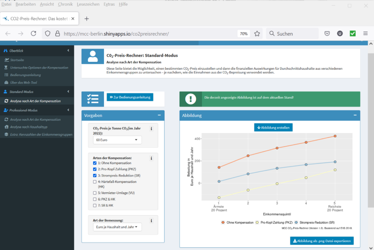The width and height of the screenshot is (374, 250).
Task: Check 5: Vermieter-Umlage (VU)
Action: [x=95, y=193]
